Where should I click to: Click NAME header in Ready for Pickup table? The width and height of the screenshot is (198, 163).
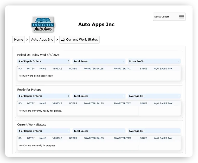tap(43, 103)
